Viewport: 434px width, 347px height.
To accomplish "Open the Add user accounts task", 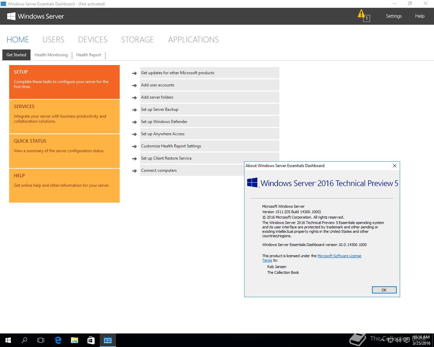I will pos(210,85).
